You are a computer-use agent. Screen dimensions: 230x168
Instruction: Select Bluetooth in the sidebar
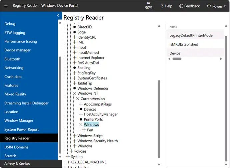pyautogui.click(x=12, y=59)
